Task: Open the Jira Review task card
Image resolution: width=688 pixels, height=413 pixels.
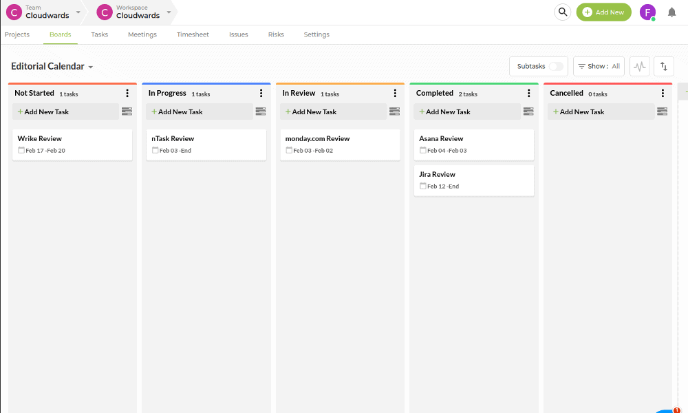Action: pyautogui.click(x=474, y=180)
